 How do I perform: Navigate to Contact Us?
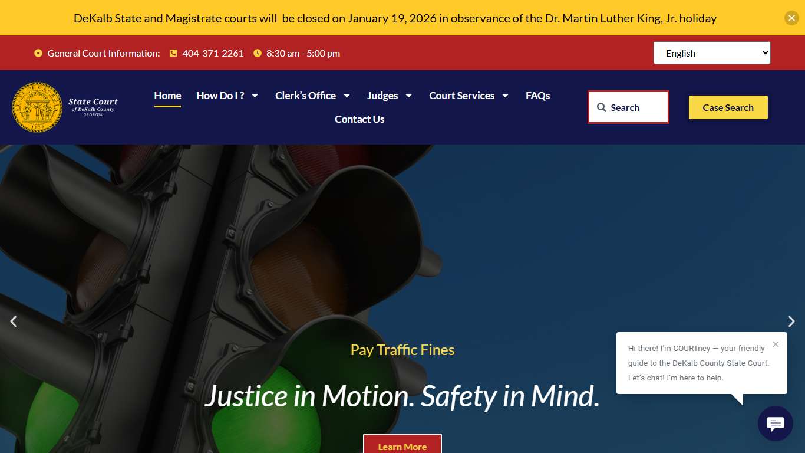(x=359, y=119)
